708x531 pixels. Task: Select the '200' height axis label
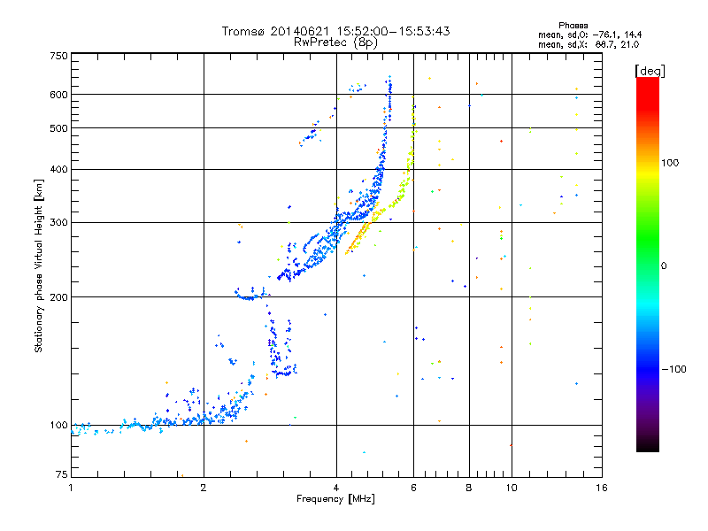pos(58,297)
